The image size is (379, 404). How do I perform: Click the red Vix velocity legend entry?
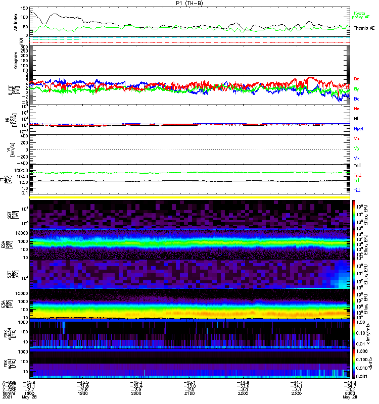357,138
